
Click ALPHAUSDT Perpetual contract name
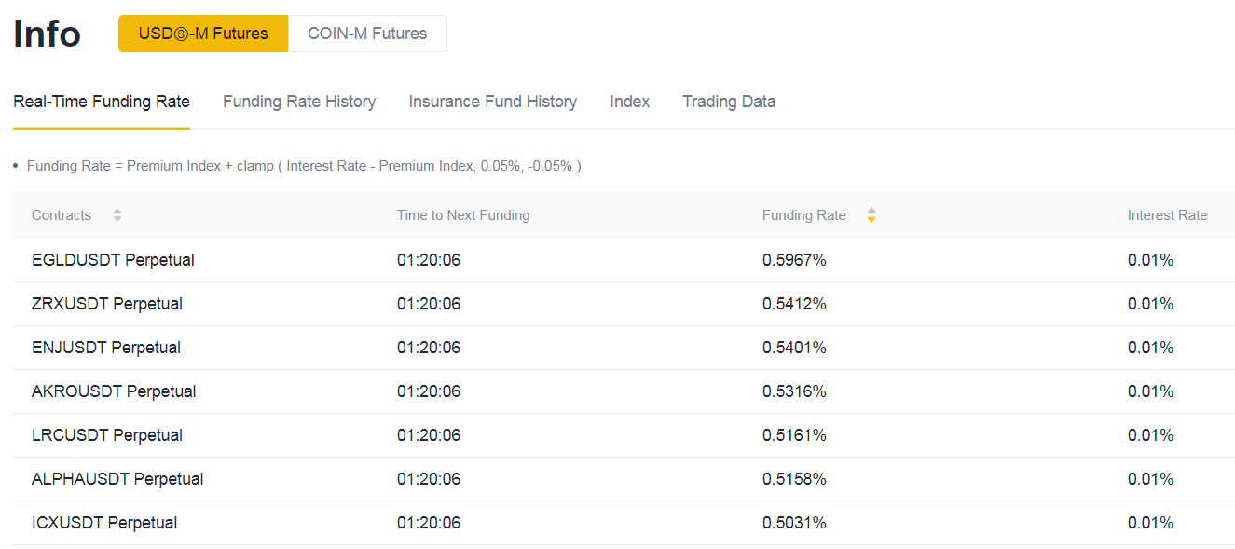117,479
